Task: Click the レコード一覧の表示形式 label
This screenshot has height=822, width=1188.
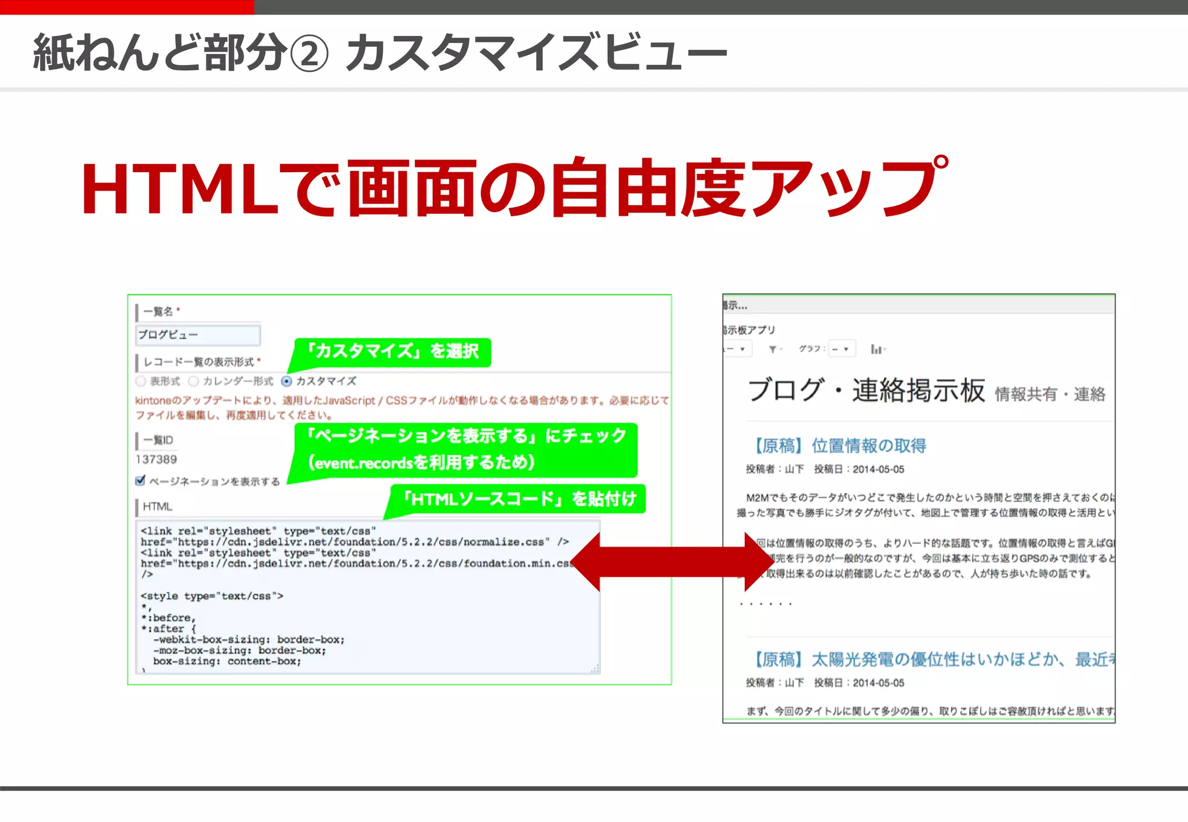Action: (x=198, y=362)
